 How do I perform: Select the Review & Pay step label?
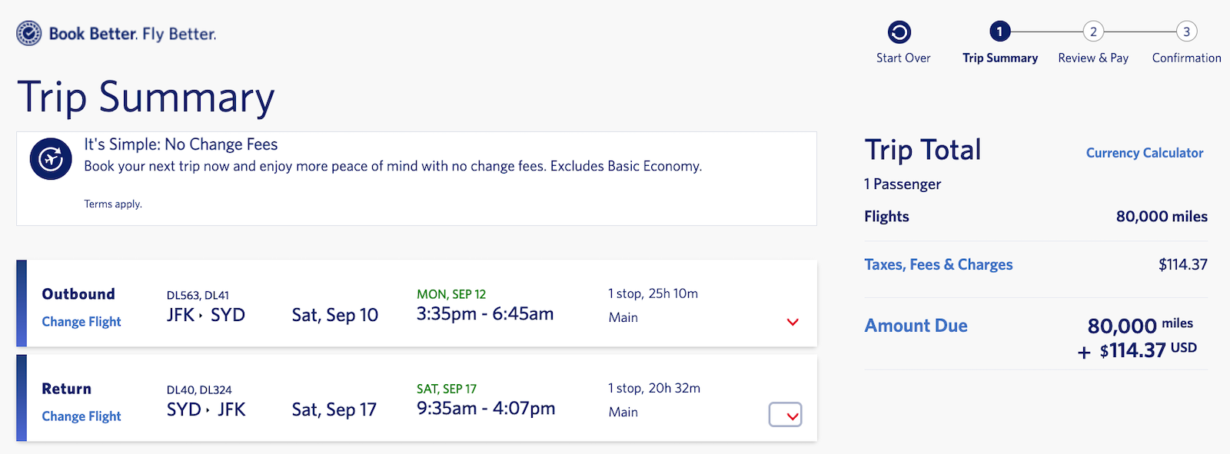point(1092,58)
